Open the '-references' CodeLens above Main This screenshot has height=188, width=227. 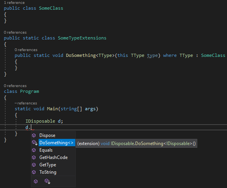tap(26, 103)
